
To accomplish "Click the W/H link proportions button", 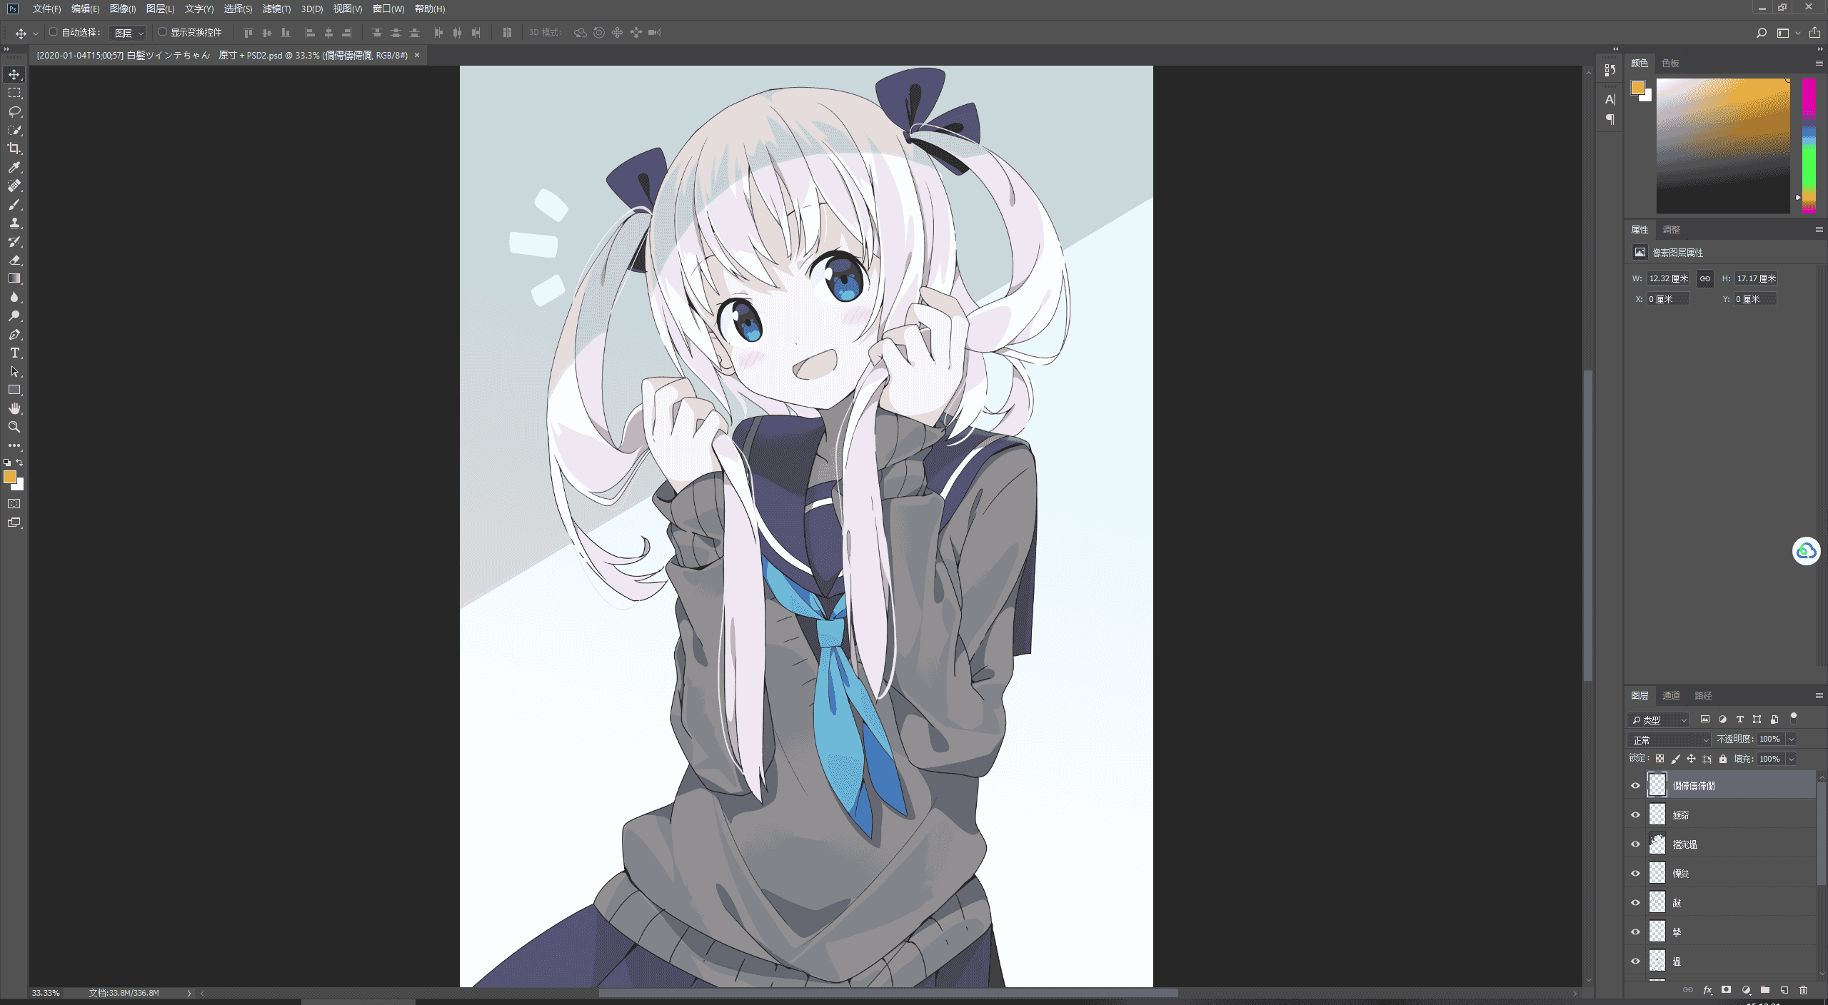I will coord(1705,278).
